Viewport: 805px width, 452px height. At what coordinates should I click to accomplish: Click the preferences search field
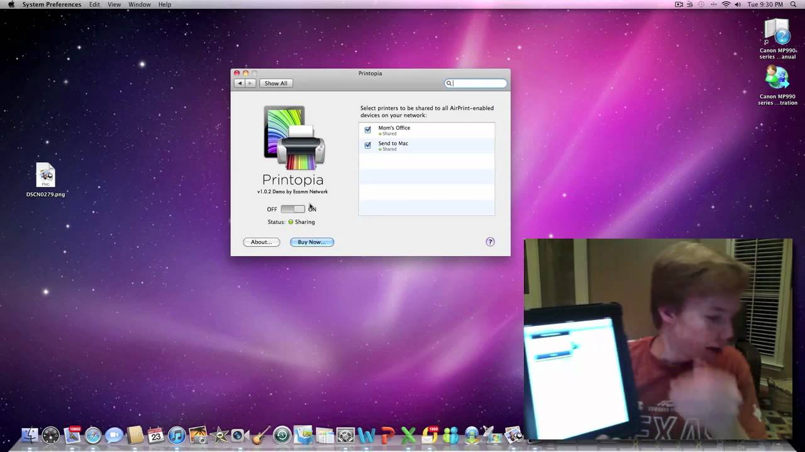pos(475,83)
